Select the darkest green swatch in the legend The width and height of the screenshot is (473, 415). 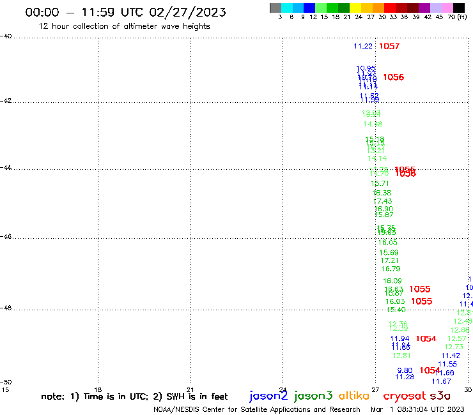(x=344, y=8)
